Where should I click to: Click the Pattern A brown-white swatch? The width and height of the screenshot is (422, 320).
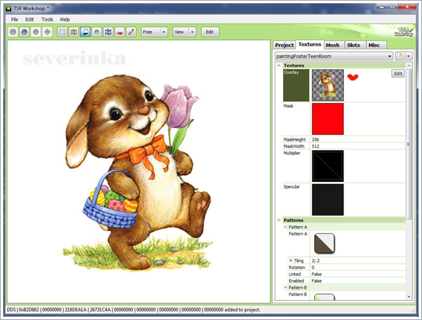point(325,243)
